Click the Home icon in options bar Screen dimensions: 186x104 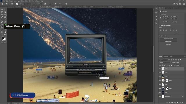tap(3, 4)
